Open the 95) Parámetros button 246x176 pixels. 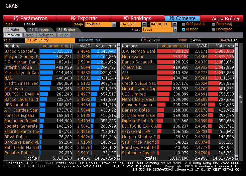(x=30, y=18)
